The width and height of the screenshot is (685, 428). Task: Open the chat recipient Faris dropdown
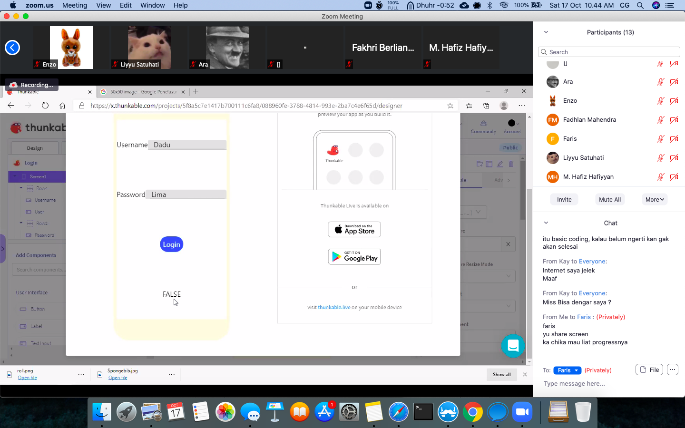568,370
